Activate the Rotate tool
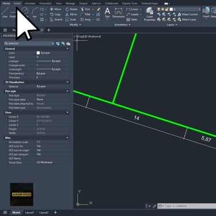This screenshot has width=216, height=216. pyautogui.click(x=71, y=9)
